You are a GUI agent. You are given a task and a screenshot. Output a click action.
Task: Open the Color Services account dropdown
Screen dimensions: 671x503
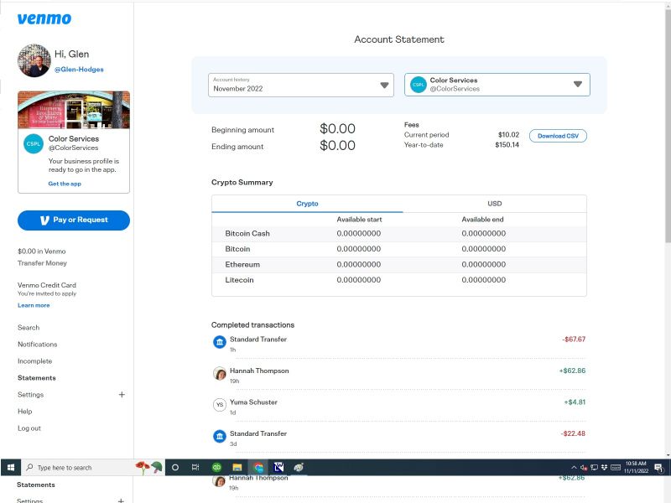[497, 85]
